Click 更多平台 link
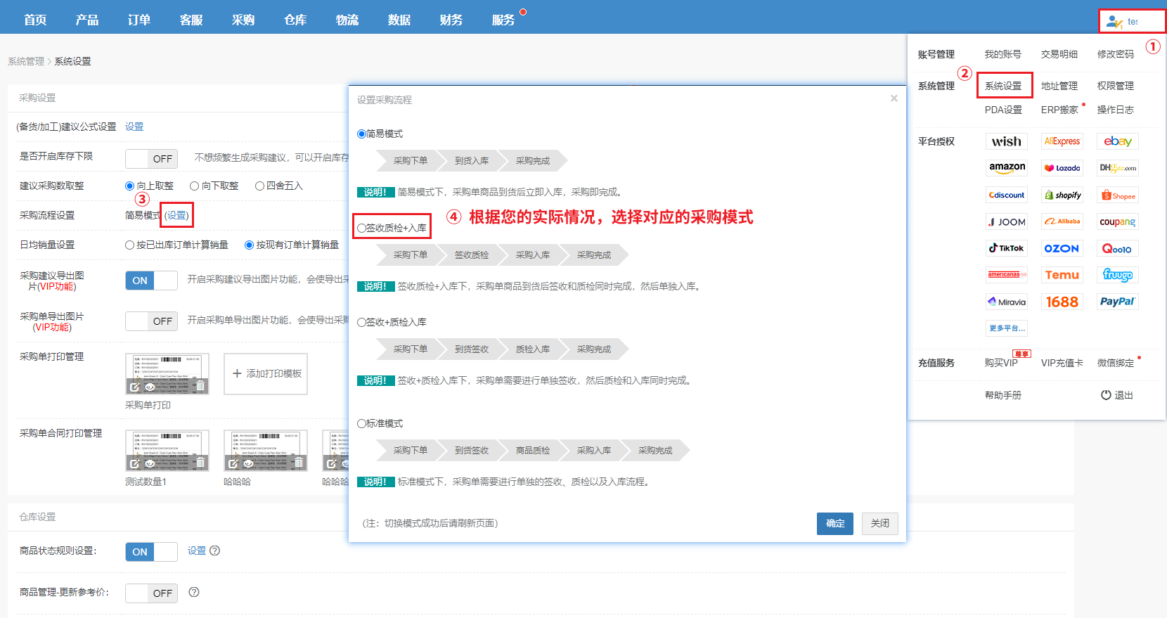 [x=1007, y=328]
